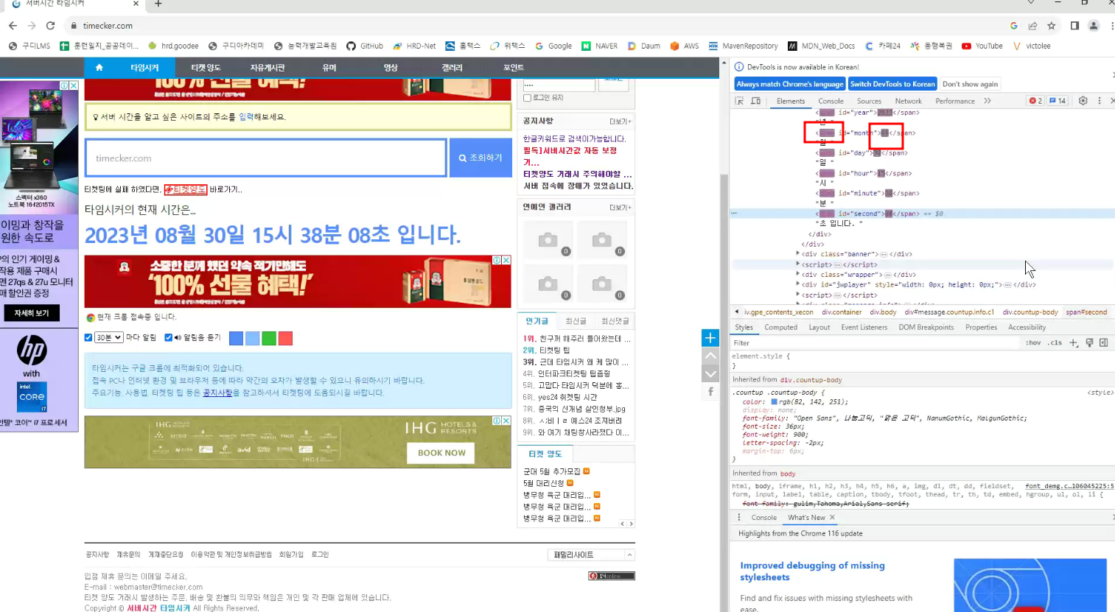The width and height of the screenshot is (1115, 612).
Task: Click the floating scroll-down arrow button
Action: pyautogui.click(x=710, y=373)
